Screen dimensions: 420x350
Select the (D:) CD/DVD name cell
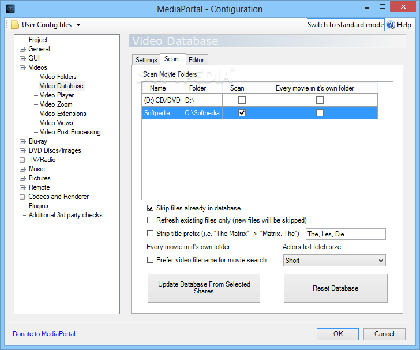(x=162, y=100)
